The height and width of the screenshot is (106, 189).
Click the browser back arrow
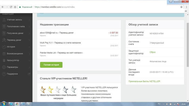[3, 7]
